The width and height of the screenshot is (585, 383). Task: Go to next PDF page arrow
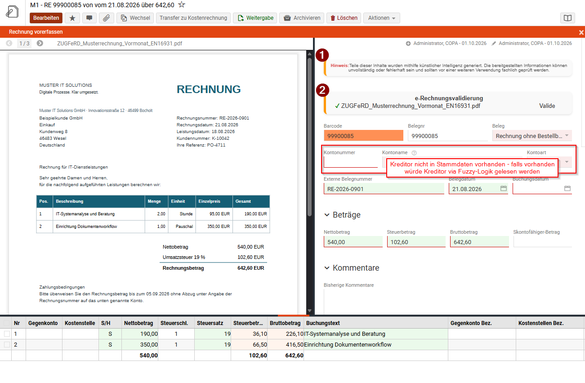(40, 43)
